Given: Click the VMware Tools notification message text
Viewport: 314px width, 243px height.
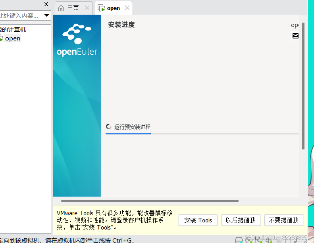Looking at the screenshot, I should click(x=115, y=220).
